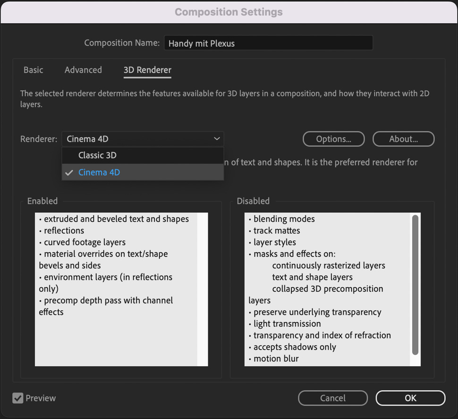Click 'motion blur' in the Disabled list
Viewport: 458px width, 419px height.
[276, 359]
